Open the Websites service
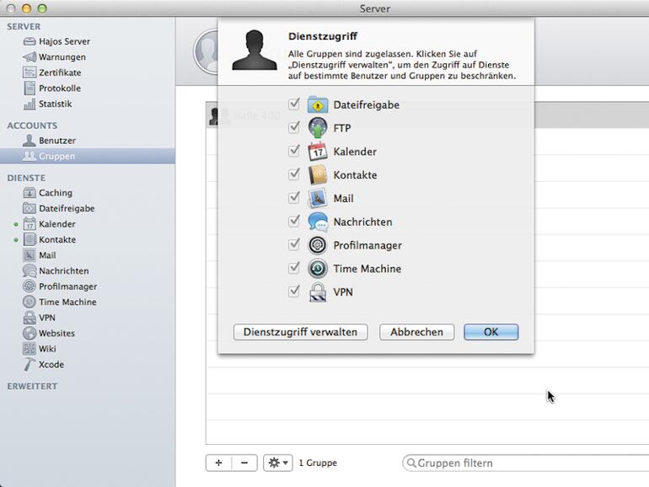Viewport: 649px width, 487px height. click(x=49, y=333)
